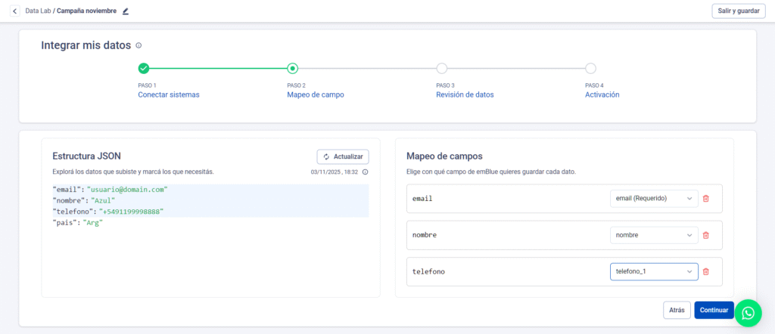
Task: Click info icon beside the update timestamp
Action: coord(365,172)
